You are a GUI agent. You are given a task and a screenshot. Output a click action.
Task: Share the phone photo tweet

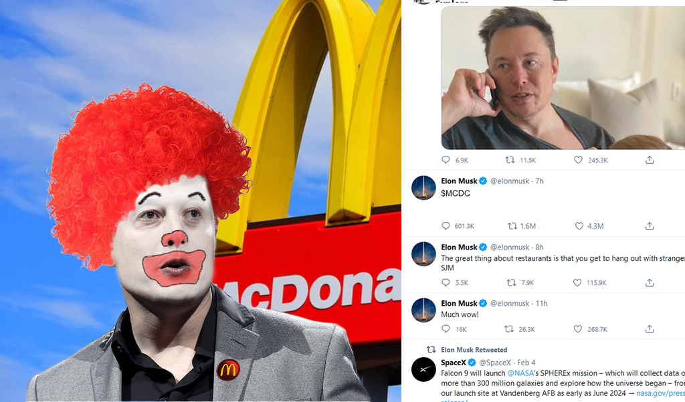coord(650,160)
